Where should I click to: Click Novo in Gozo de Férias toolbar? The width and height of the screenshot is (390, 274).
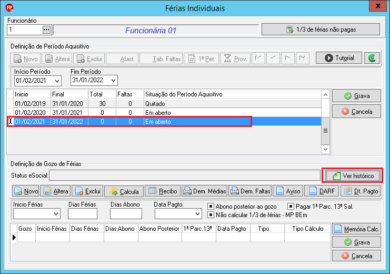click(x=26, y=191)
